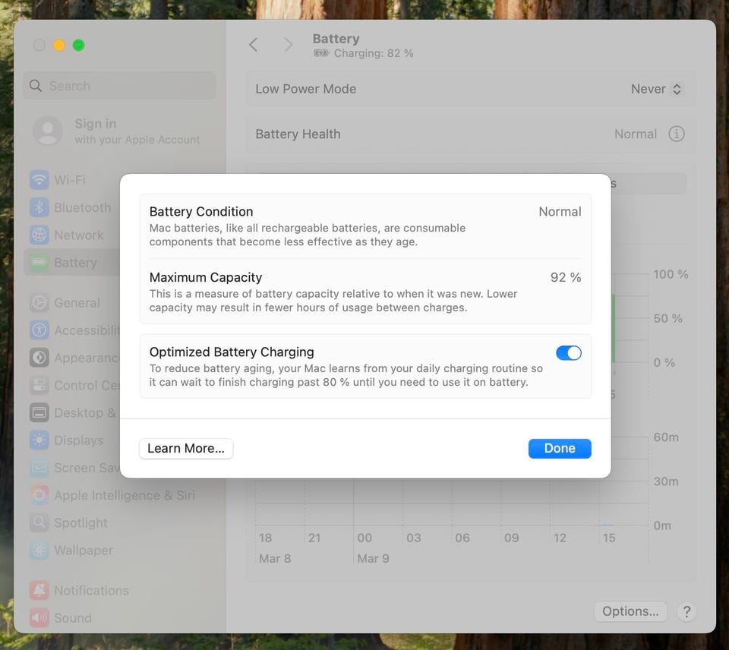This screenshot has height=650, width=729.
Task: Click Battery Health info icon
Action: pos(676,134)
